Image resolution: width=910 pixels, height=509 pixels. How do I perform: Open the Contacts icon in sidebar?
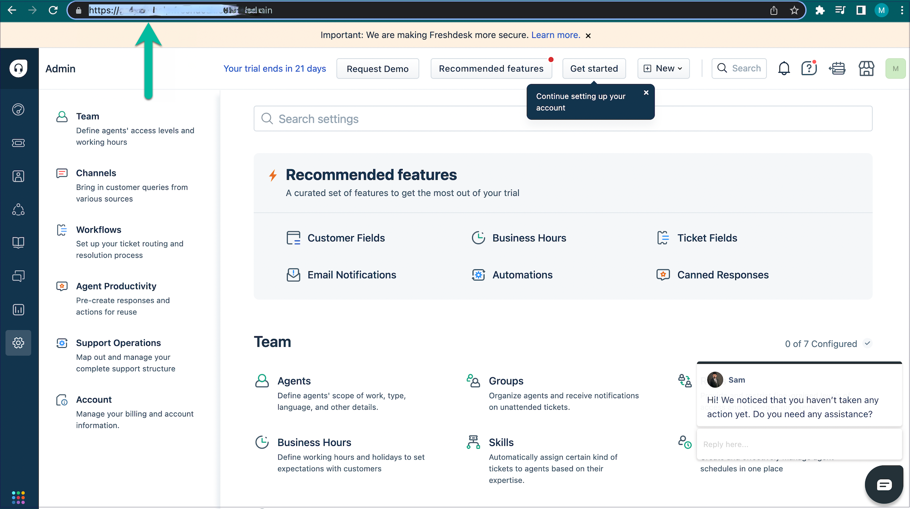pyautogui.click(x=18, y=176)
